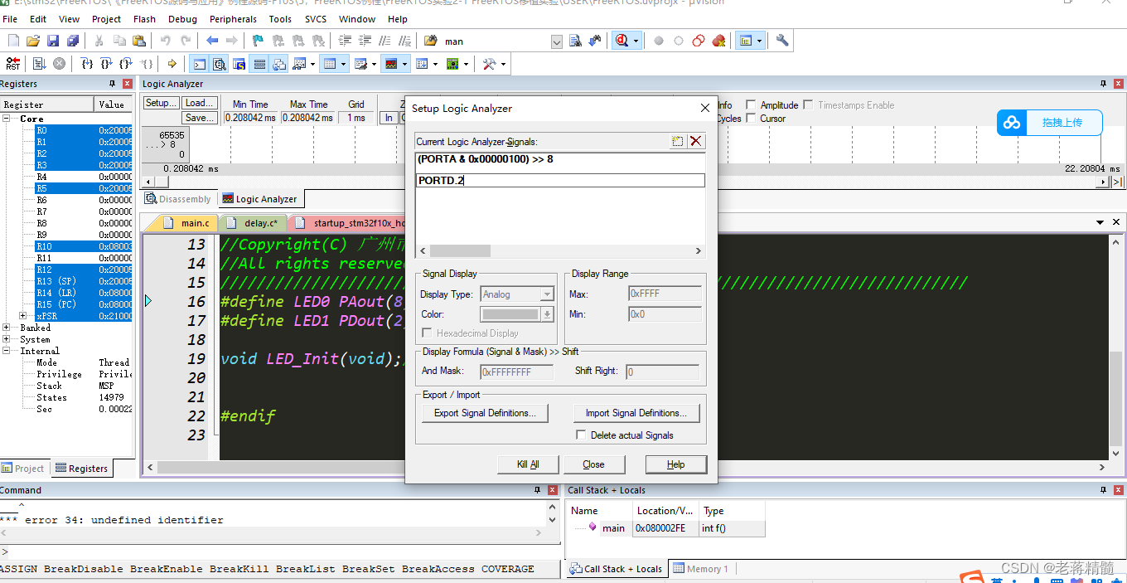The height and width of the screenshot is (583, 1127).
Task: Click the Close button in Setup dialog
Action: click(x=593, y=464)
